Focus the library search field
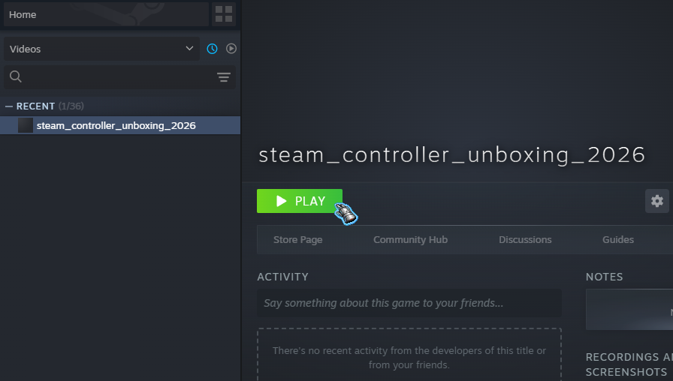Image resolution: width=673 pixels, height=381 pixels. point(119,77)
